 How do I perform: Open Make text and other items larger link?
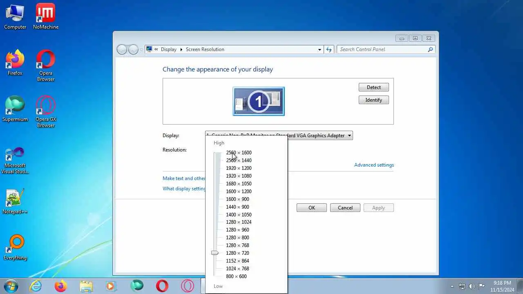click(184, 178)
